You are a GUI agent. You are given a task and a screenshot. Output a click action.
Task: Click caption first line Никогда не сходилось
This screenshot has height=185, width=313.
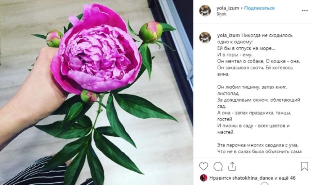pos(267,35)
